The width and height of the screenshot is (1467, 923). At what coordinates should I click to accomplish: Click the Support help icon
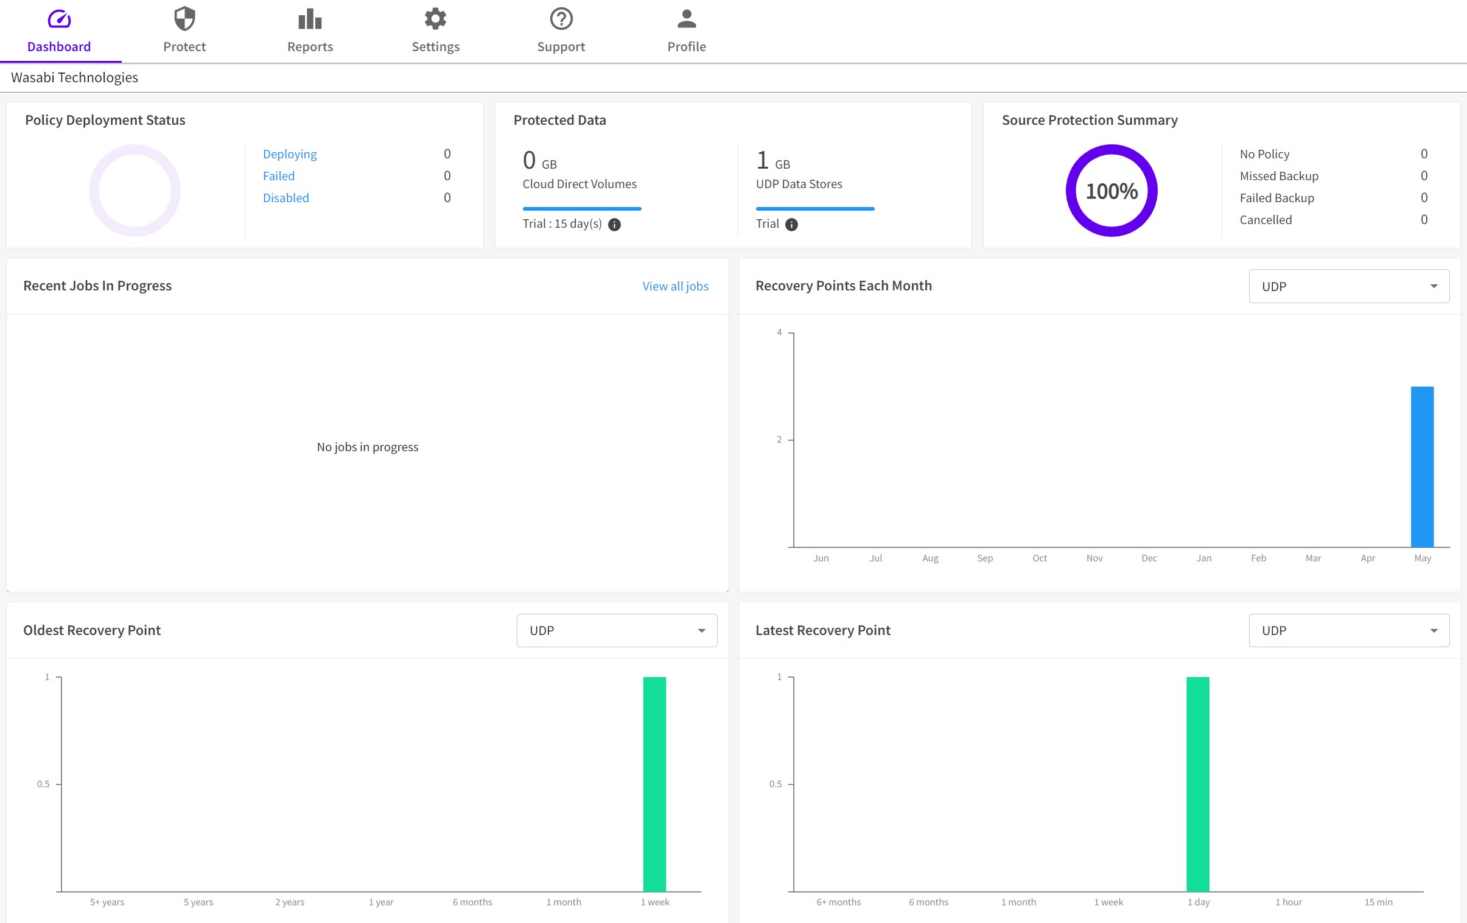pos(561,20)
